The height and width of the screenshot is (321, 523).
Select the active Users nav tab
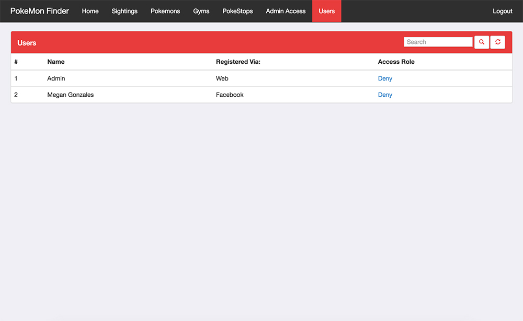tap(326, 11)
